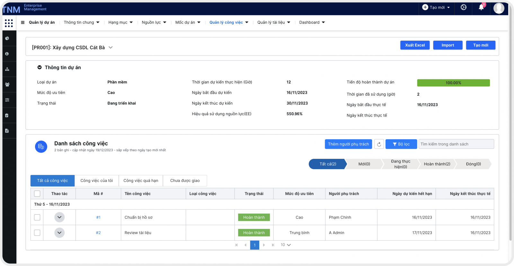Toggle the hamburger menu beside Quản lý dự án
The width and height of the screenshot is (514, 266).
pyautogui.click(x=23, y=22)
